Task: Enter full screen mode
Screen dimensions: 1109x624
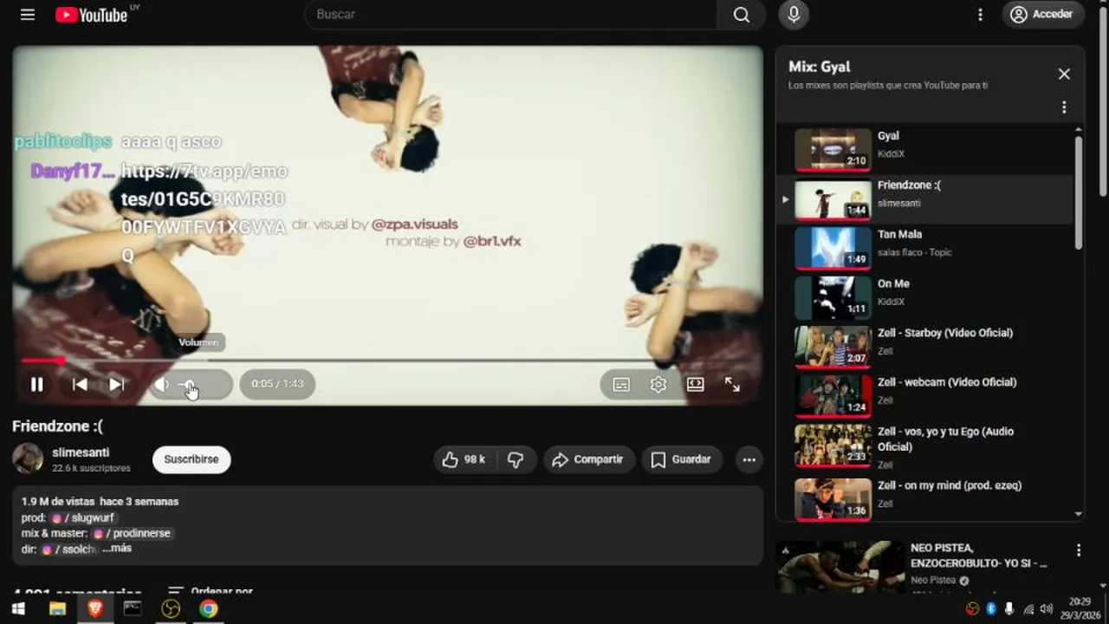Action: (x=732, y=385)
